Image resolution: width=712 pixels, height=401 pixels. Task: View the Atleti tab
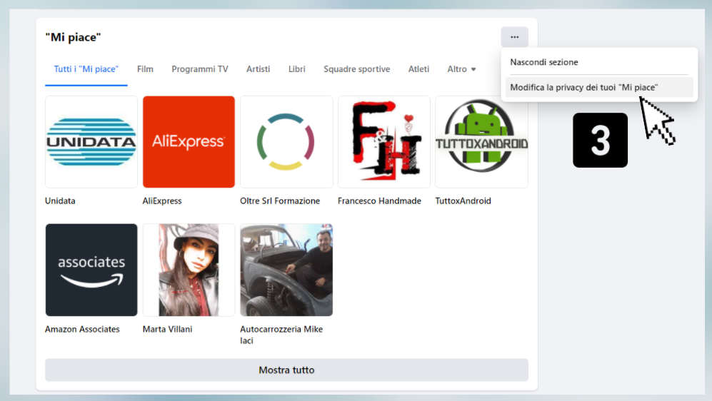click(418, 69)
